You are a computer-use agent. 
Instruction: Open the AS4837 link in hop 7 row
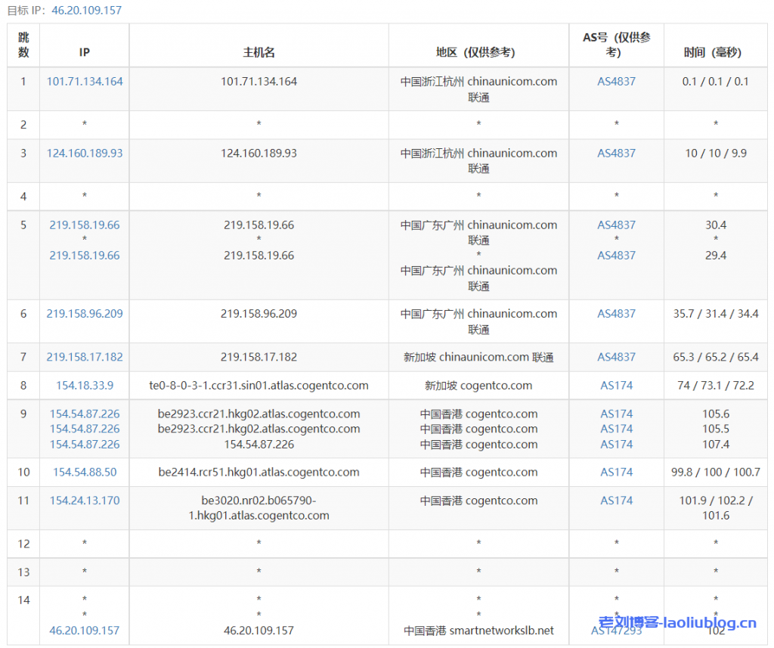[616, 357]
